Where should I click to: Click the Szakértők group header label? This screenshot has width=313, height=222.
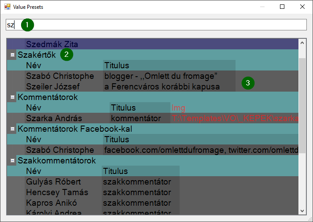click(x=37, y=55)
